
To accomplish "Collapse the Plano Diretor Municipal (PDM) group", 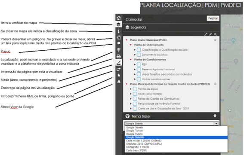I will point(127,40).
